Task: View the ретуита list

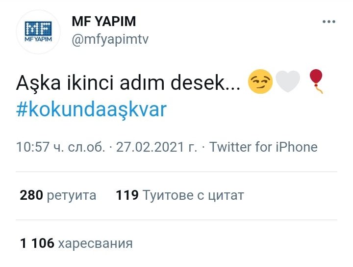Action: pyautogui.click(x=72, y=196)
